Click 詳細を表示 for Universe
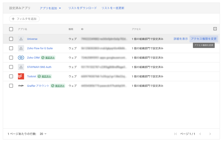This screenshot has height=142, width=223. point(181,39)
